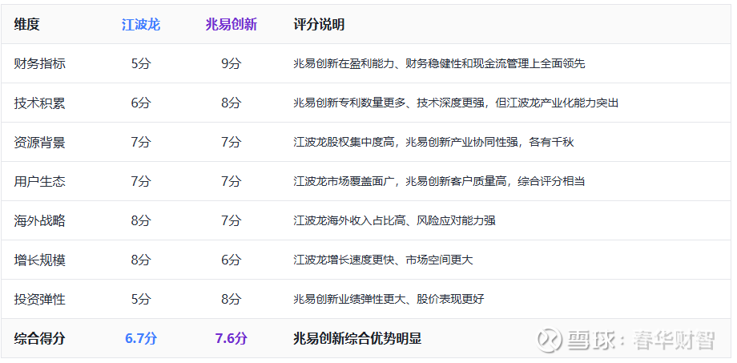Select the 兆易创新综合优势明显 conclusion text
The width and height of the screenshot is (737, 363).
pos(357,338)
